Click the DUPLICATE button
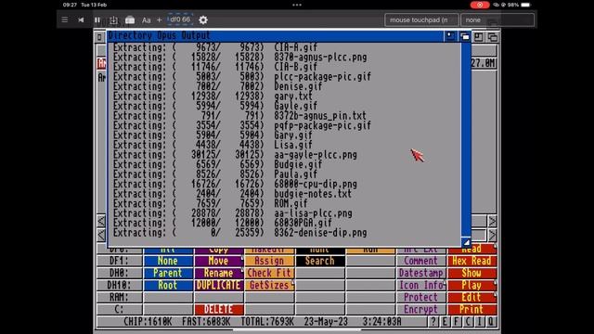 click(x=219, y=285)
